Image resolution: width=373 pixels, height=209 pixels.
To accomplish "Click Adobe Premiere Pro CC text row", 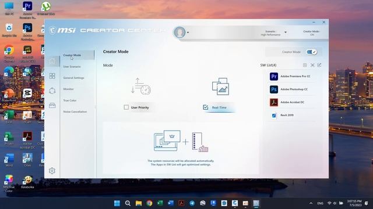I will [295, 76].
